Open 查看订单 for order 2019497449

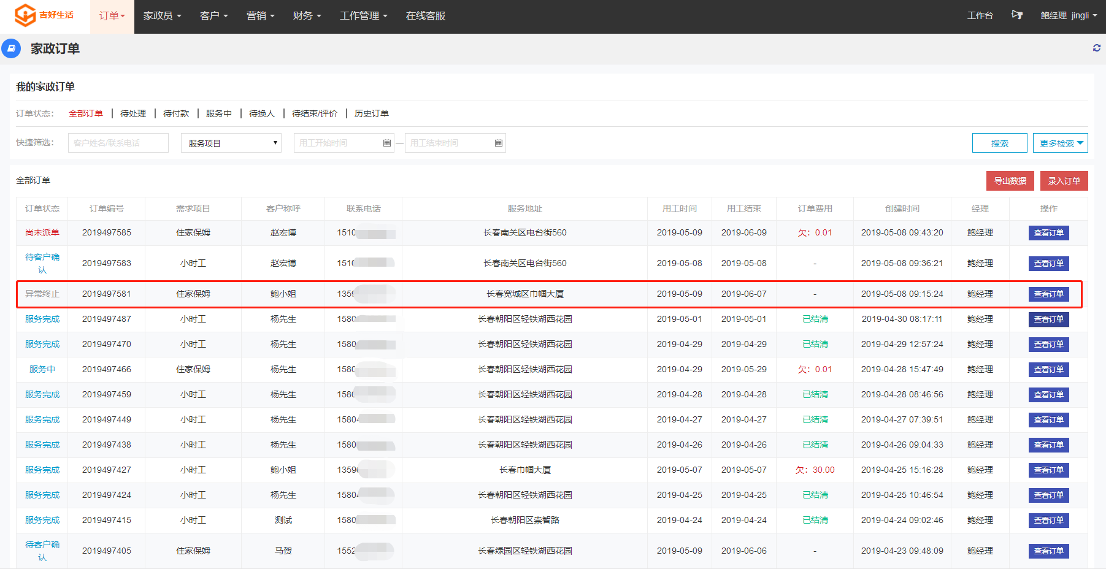point(1049,420)
